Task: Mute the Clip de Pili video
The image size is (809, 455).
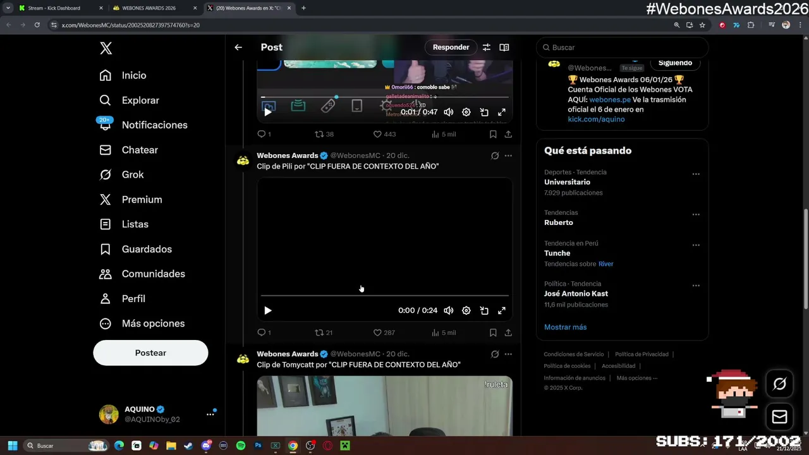Action: point(449,310)
